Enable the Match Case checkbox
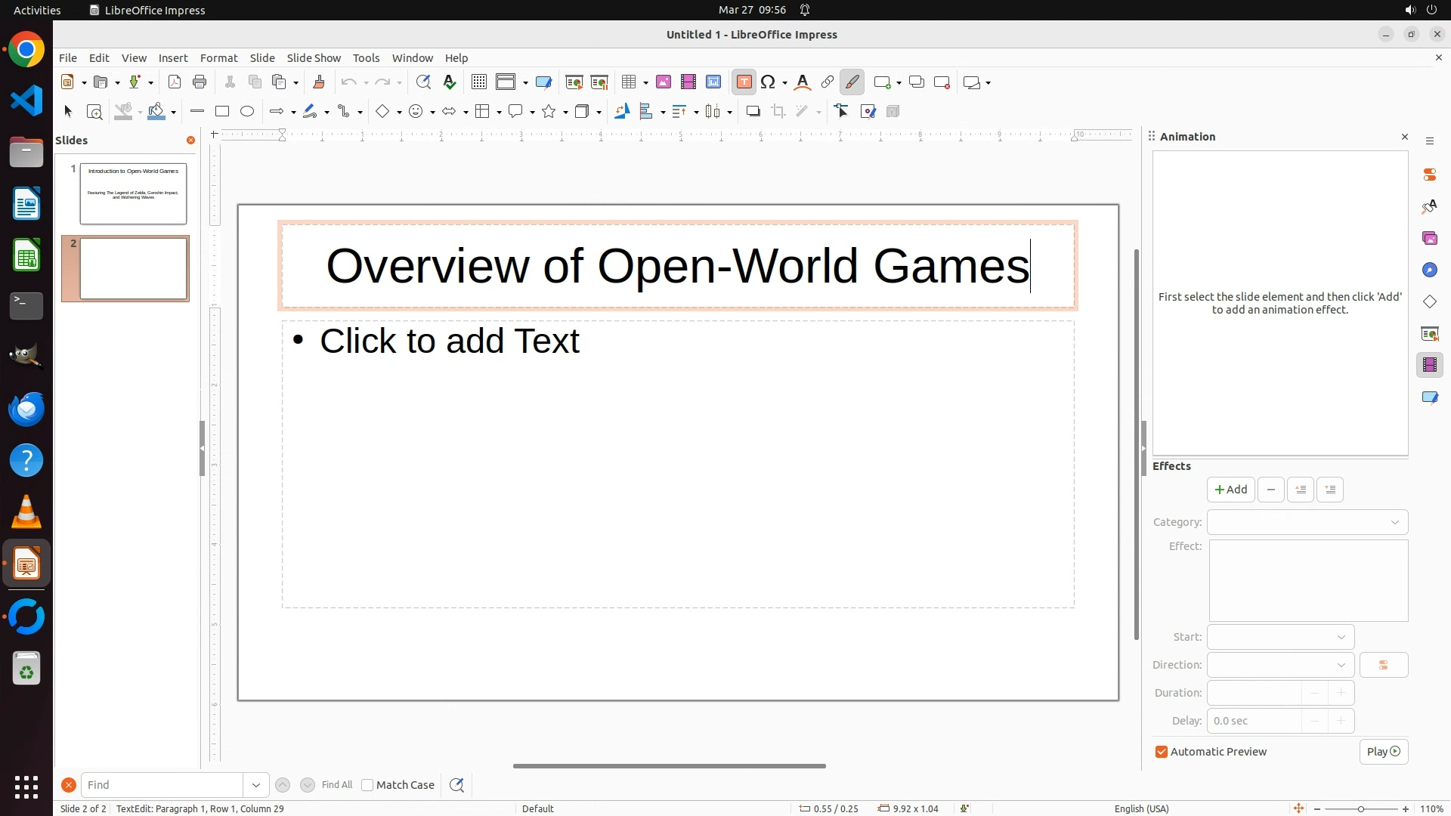Image resolution: width=1451 pixels, height=816 pixels. pyautogui.click(x=367, y=785)
